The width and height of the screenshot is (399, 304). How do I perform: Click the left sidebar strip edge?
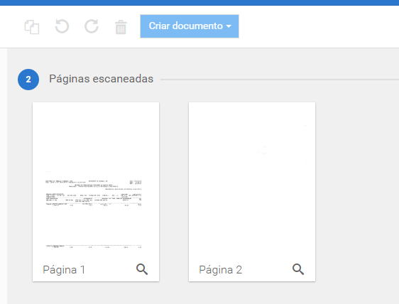(4, 175)
